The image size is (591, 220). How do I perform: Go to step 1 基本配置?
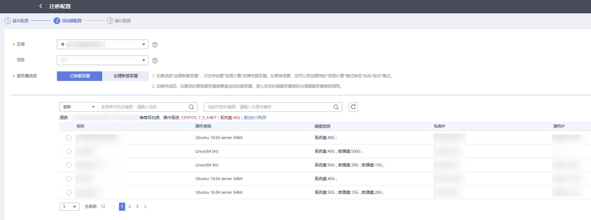tap(17, 21)
